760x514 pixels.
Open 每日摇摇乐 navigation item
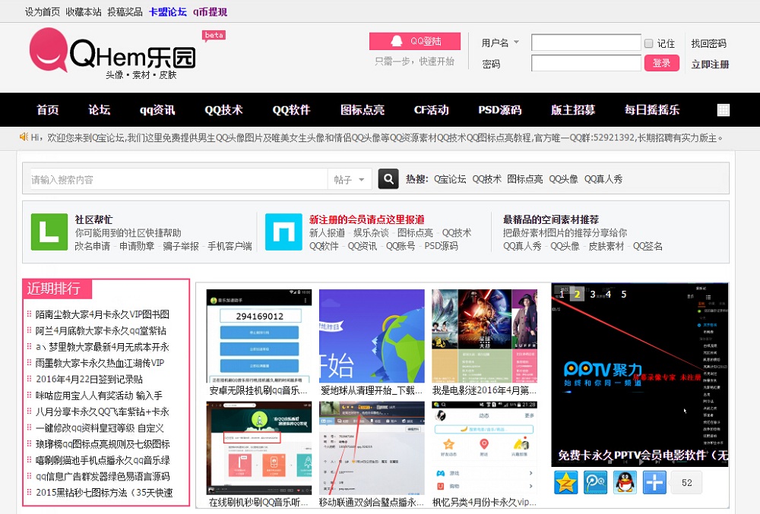click(x=652, y=110)
